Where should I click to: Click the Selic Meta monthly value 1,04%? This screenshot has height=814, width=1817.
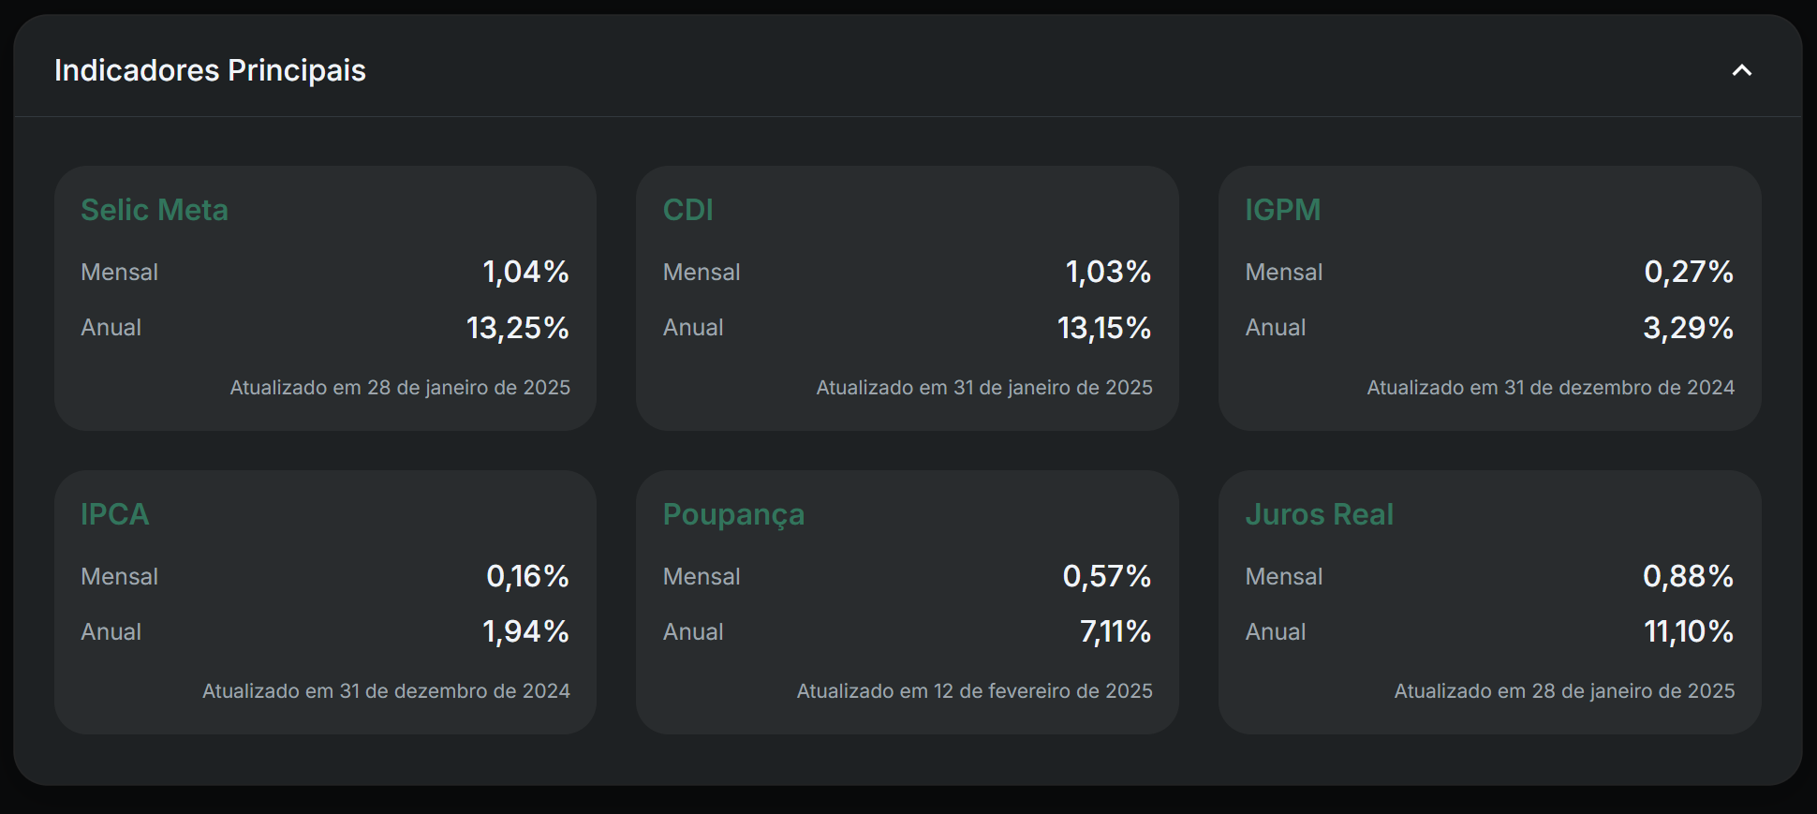coord(524,272)
